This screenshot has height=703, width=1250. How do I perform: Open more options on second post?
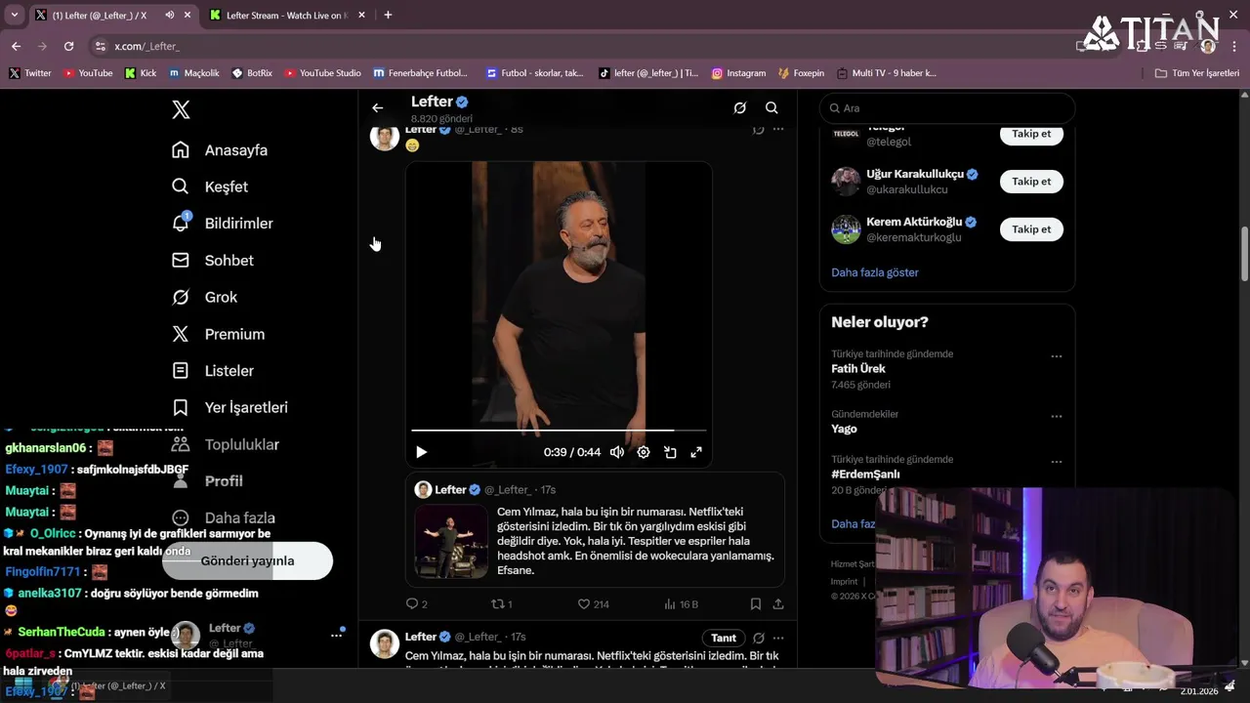(778, 639)
